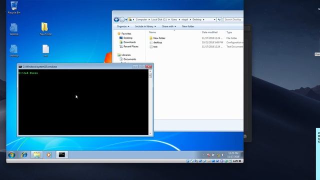Click Computer in the address breadcrumb
This screenshot has height=180, width=320.
tap(141, 19)
